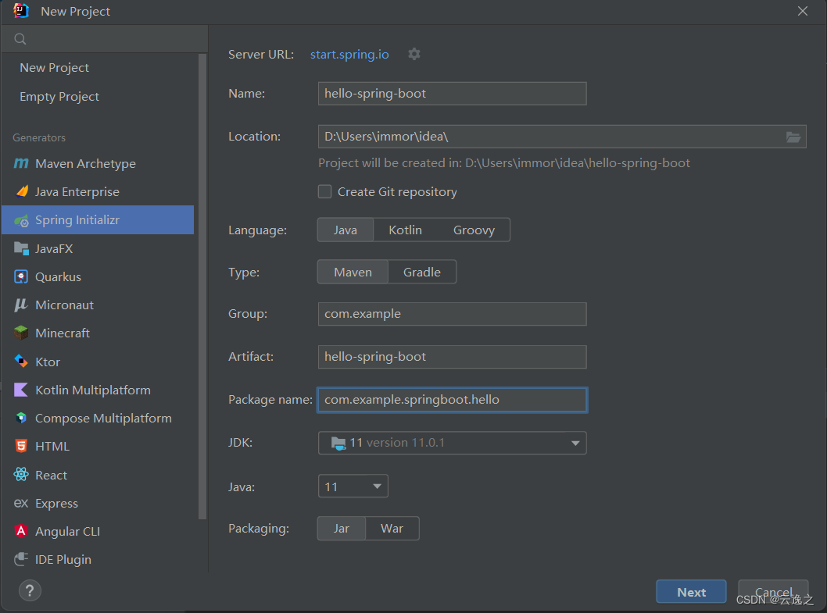Open Server URL settings gear icon
This screenshot has height=613, width=827.
[x=414, y=54]
